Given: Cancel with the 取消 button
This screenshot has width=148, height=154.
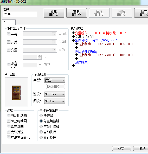Looking at the screenshot, I should point(141,148).
